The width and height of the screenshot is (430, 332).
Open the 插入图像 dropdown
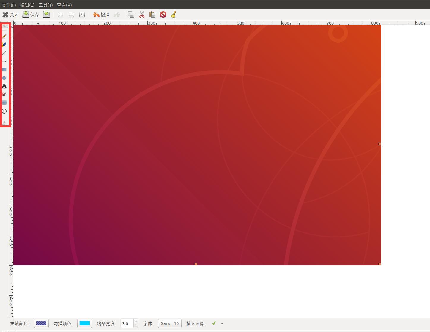coord(222,323)
